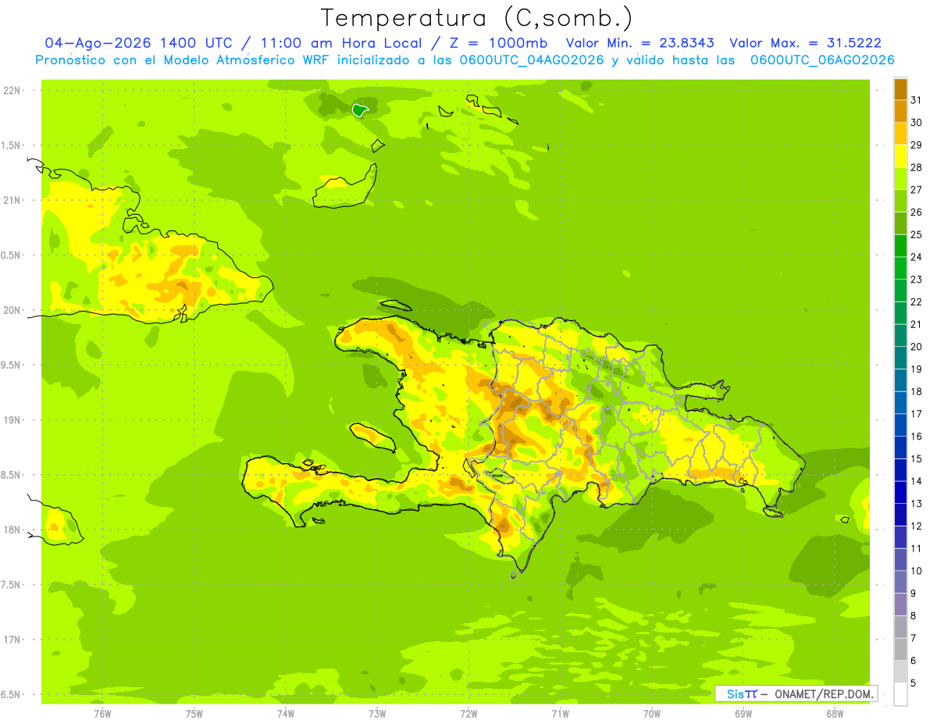The height and width of the screenshot is (724, 937).
Task: Click legend value "31"
Action: point(916,100)
